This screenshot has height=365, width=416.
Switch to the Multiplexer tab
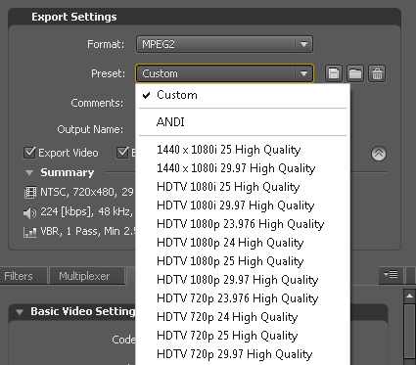pyautogui.click(x=86, y=276)
